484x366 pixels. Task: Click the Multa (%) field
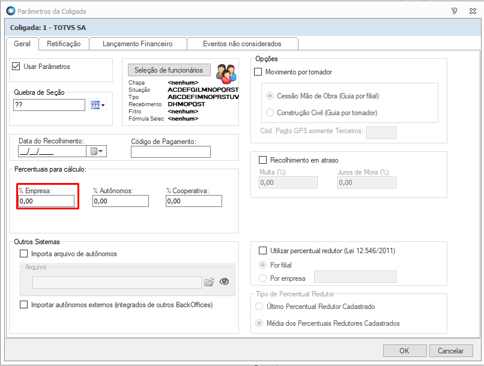(288, 182)
